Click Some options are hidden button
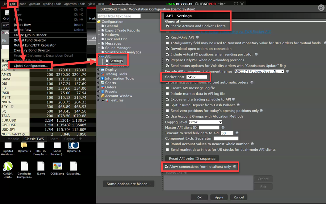Image resolution: width=326 pixels, height=204 pixels. pyautogui.click(x=128, y=184)
